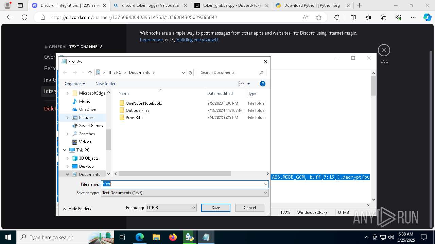Open Task View on taskbar
This screenshot has width=435, height=244.
pyautogui.click(x=122, y=237)
